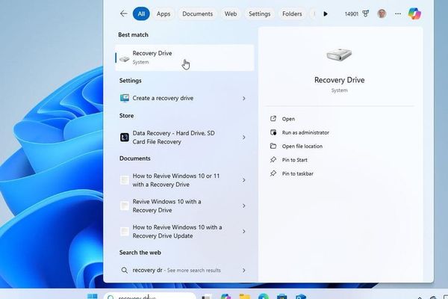Open Task View from the taskbar

pyautogui.click(x=207, y=297)
